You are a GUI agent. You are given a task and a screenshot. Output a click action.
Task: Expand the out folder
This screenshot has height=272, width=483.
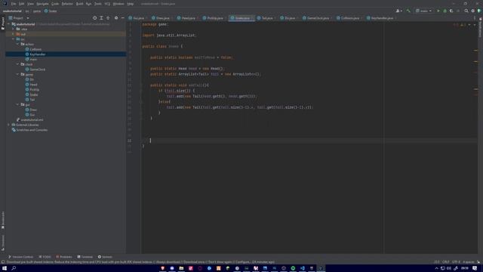click(14, 34)
